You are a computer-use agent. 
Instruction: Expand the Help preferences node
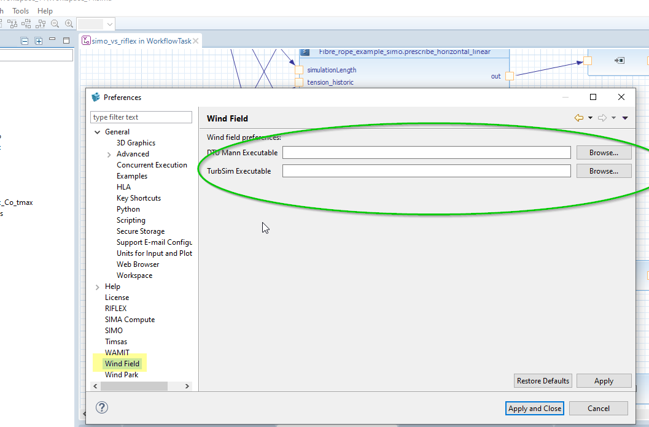point(97,287)
